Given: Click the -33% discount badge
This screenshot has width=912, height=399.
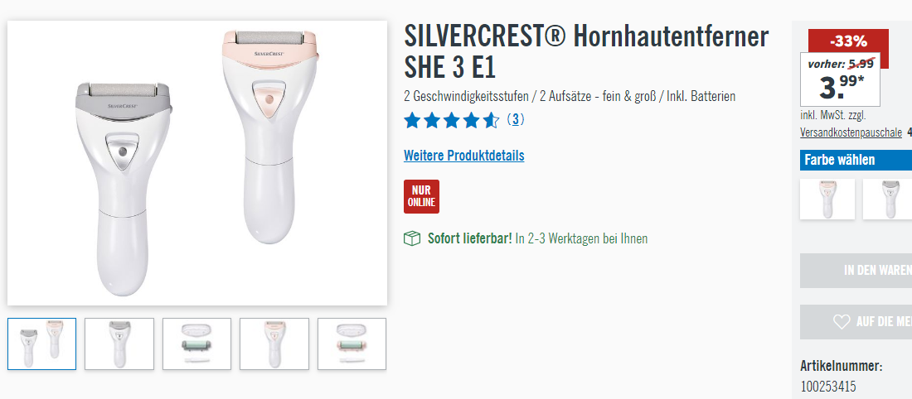Looking at the screenshot, I should click(x=849, y=41).
